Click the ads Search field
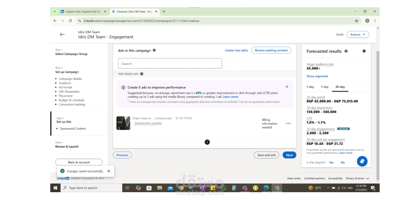The height and width of the screenshot is (201, 400). [x=170, y=64]
